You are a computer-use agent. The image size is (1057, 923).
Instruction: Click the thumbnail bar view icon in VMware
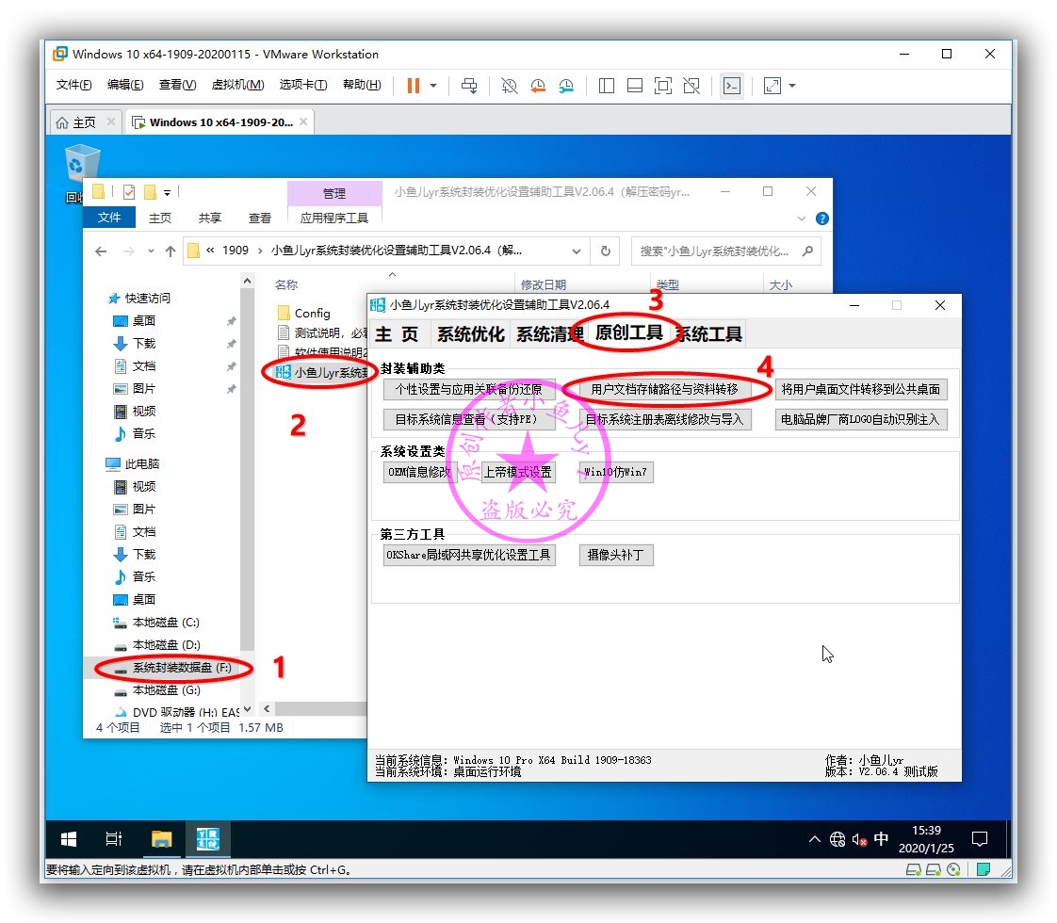(635, 86)
